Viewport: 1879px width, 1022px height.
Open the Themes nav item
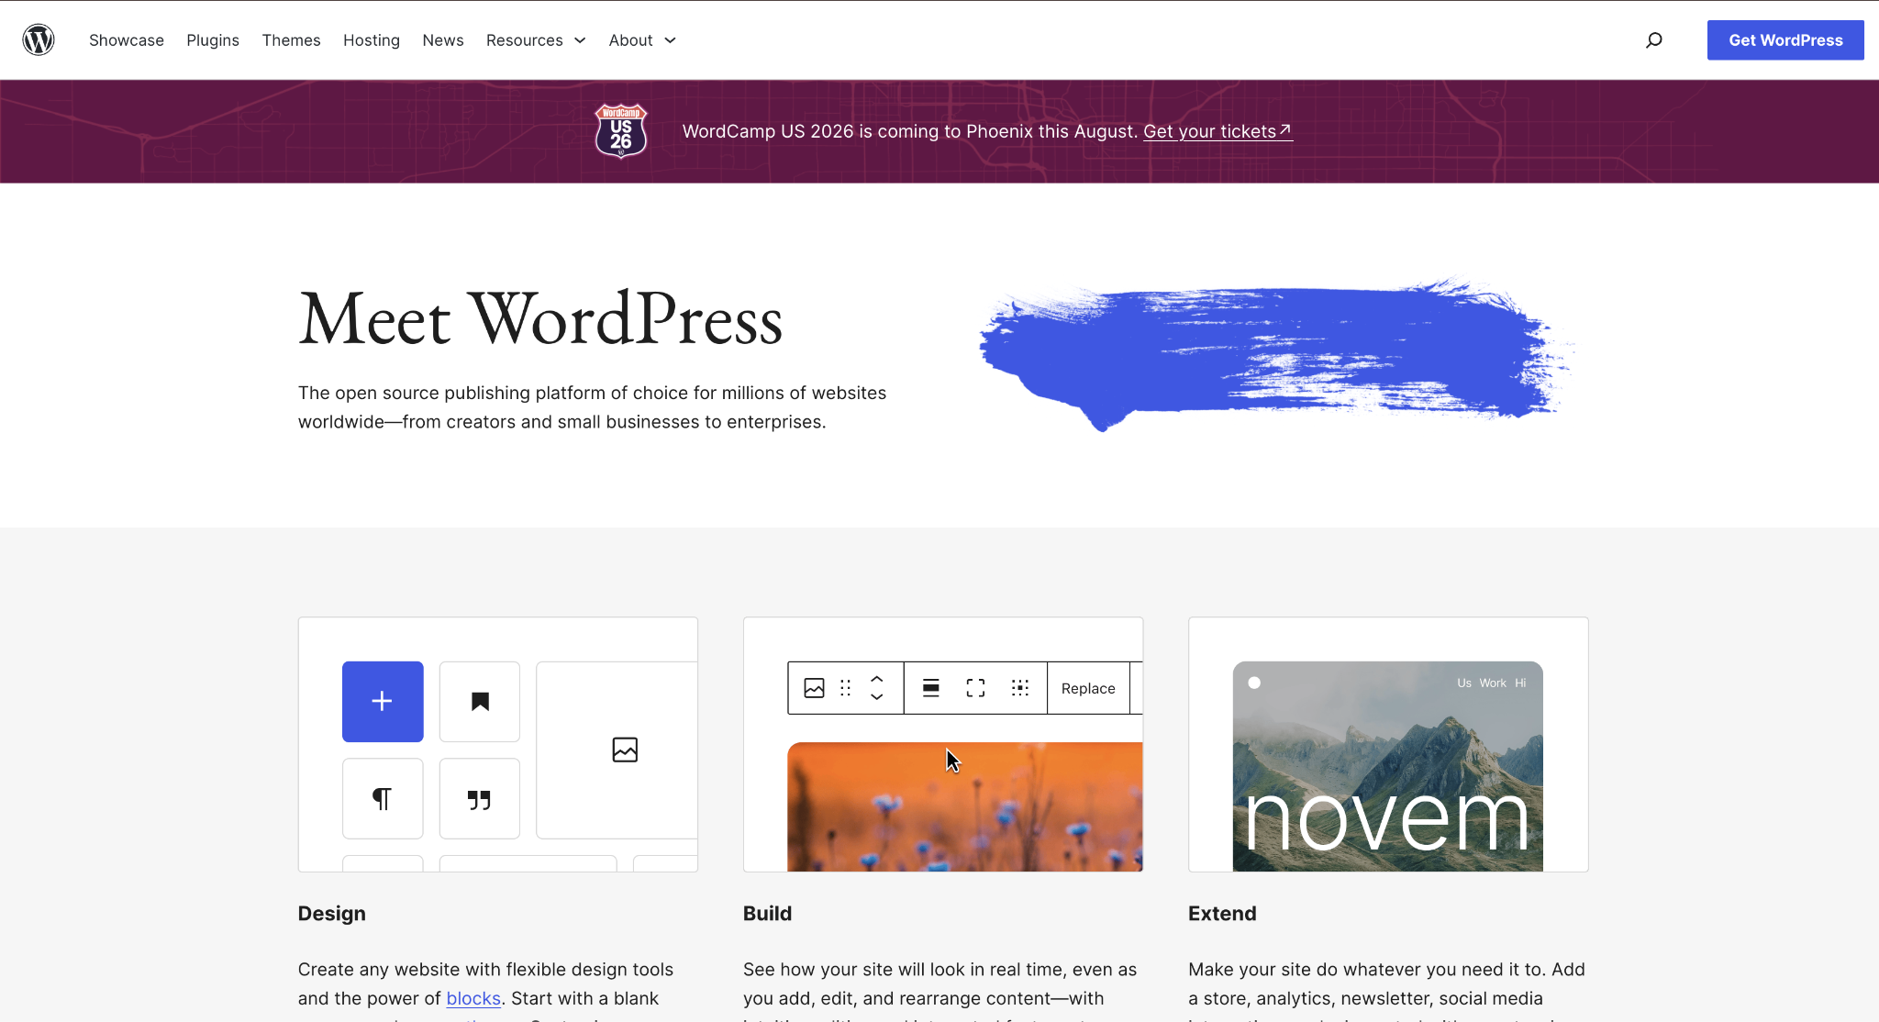point(291,40)
